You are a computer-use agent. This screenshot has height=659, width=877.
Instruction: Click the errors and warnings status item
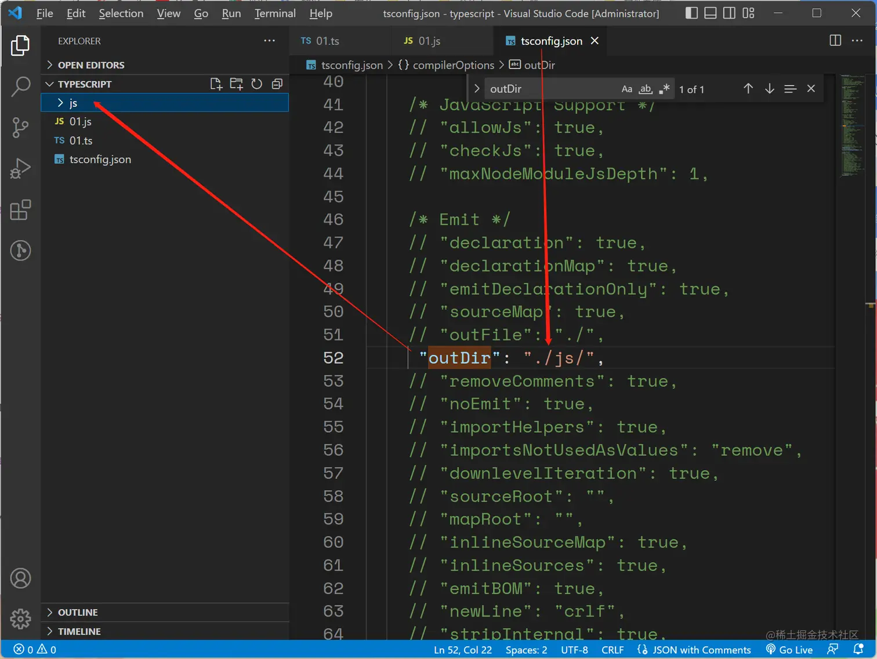(x=35, y=649)
